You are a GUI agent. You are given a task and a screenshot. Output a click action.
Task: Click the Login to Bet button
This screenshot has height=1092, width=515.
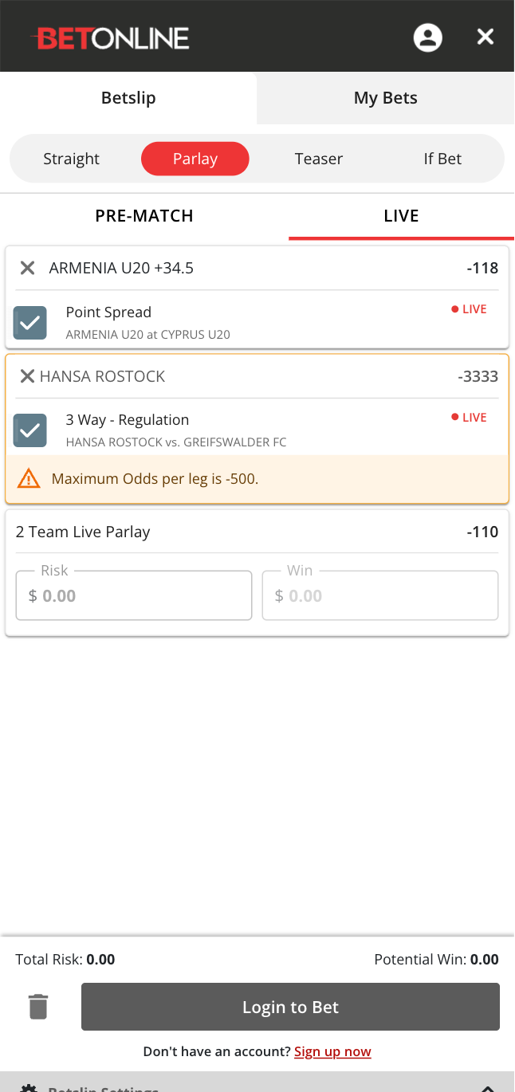[290, 1007]
